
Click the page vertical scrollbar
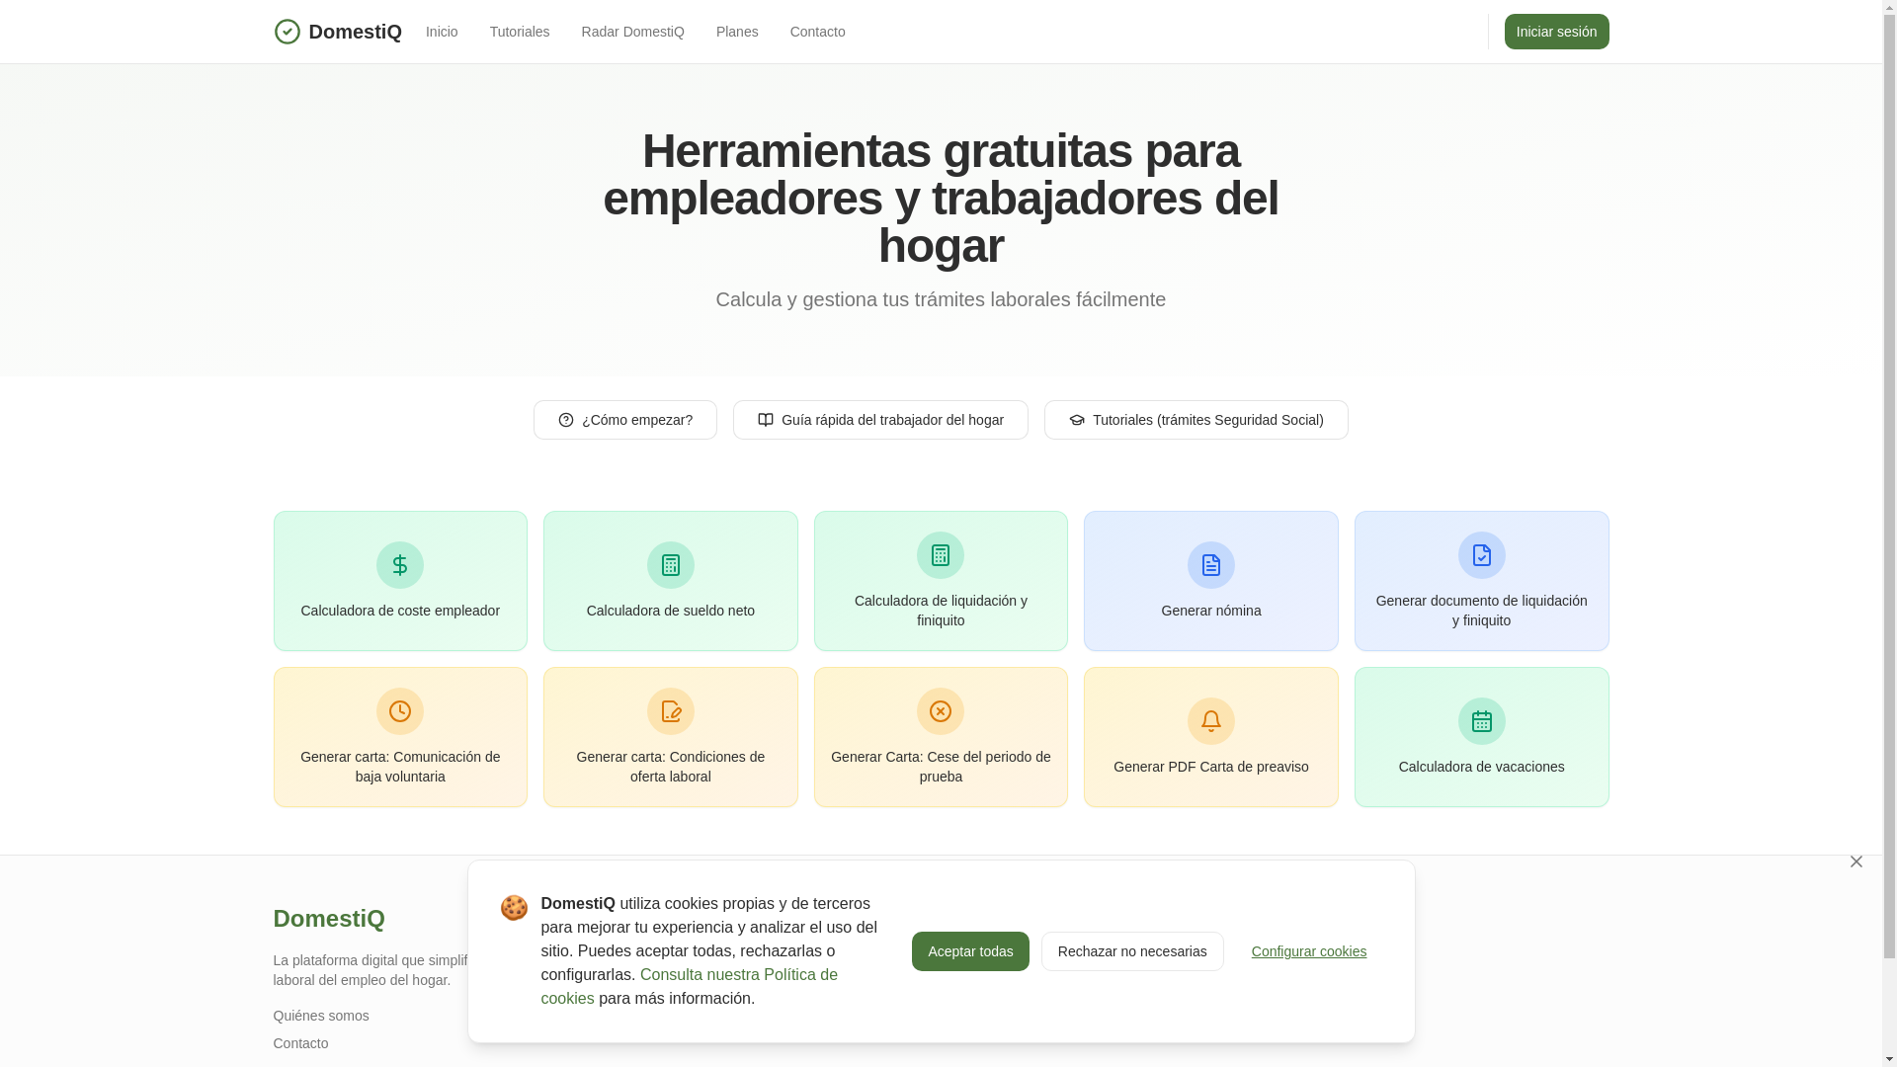tap(1889, 484)
